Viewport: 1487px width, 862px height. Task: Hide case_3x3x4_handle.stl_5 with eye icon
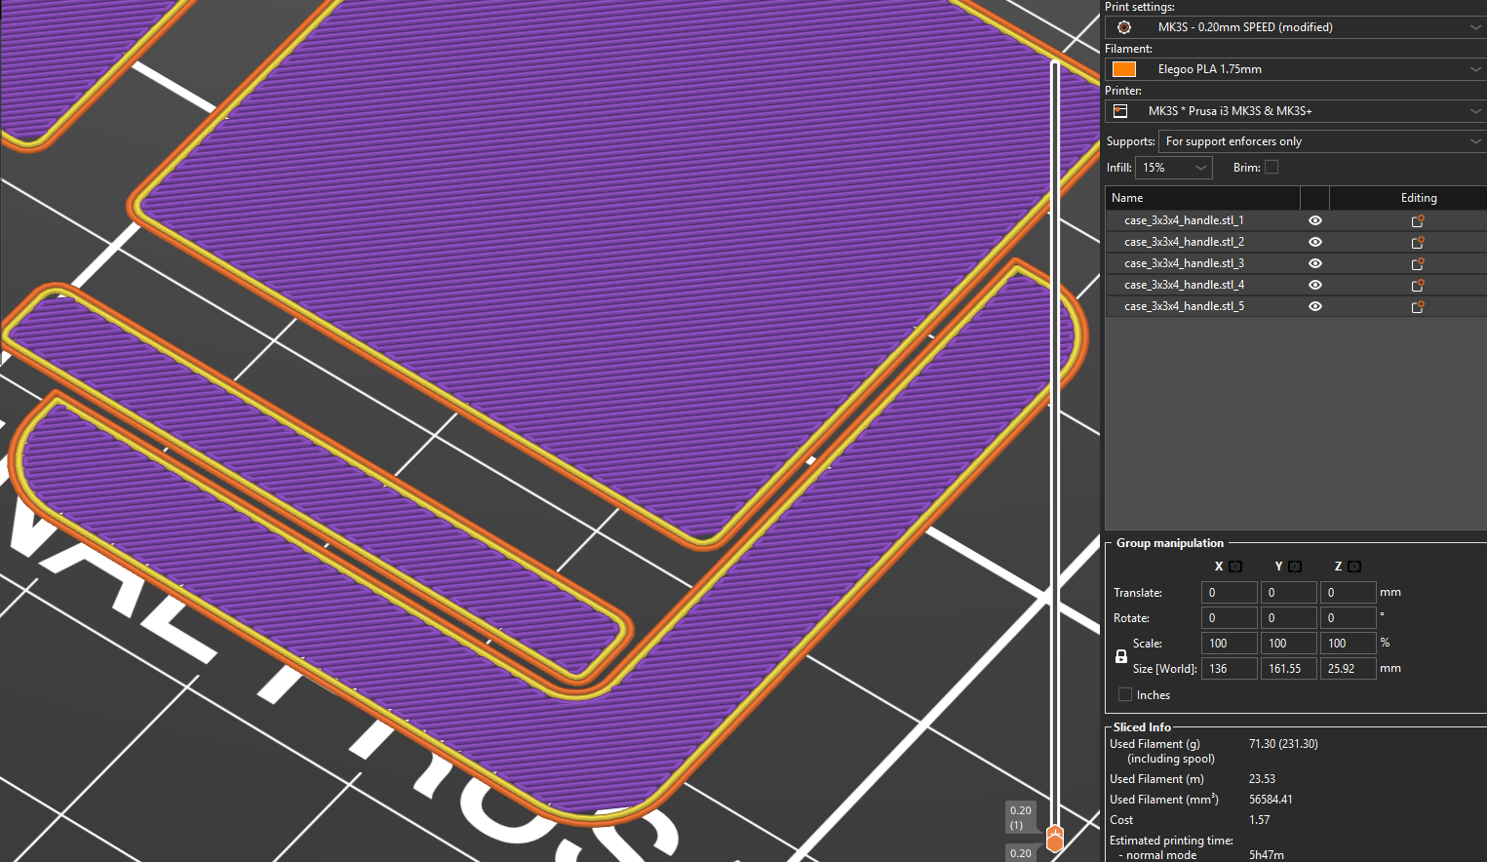click(x=1315, y=306)
